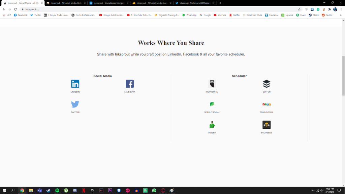Launch Adobe Premiere Pro from taskbar
Viewport: 345px width, 194px height.
coord(110,191)
